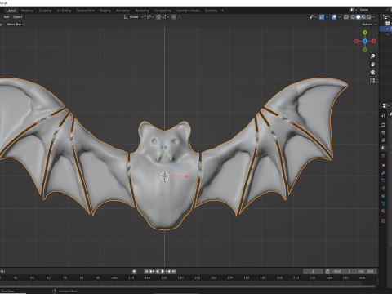Switch to rendered viewport shading

(x=368, y=17)
